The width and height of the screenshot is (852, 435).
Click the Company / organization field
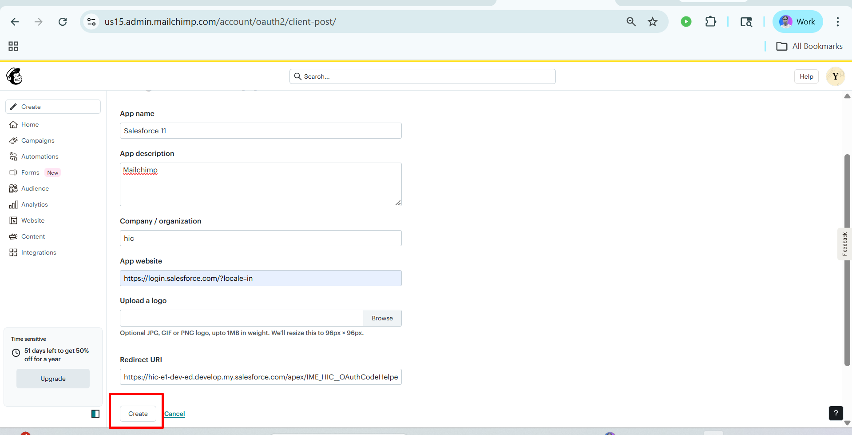[x=261, y=238]
